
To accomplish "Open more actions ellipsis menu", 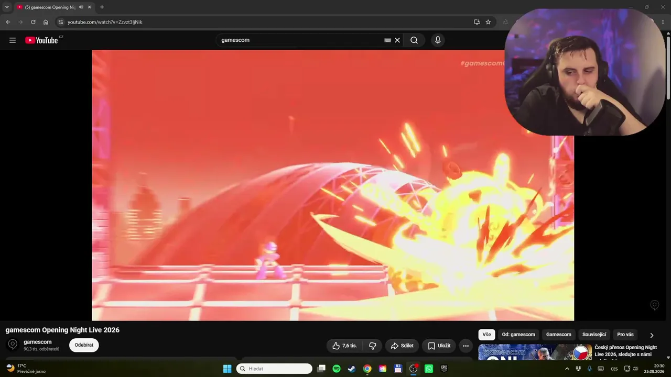I will pyautogui.click(x=466, y=346).
